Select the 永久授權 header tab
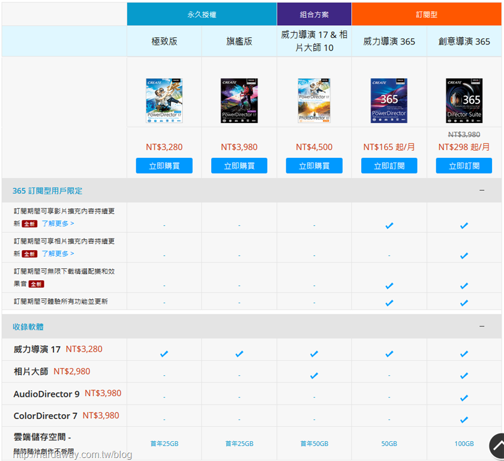This screenshot has width=504, height=461. coord(202,14)
